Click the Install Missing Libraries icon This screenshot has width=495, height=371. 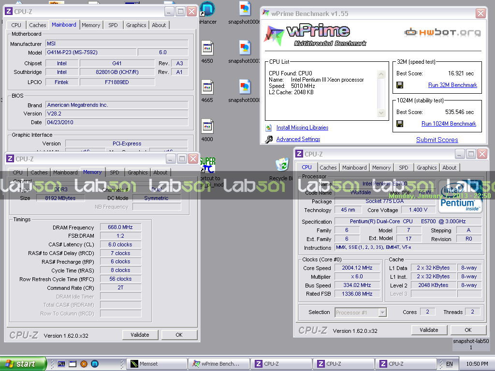[269, 128]
